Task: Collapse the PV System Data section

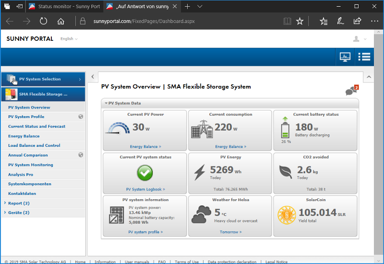Action: (106, 103)
